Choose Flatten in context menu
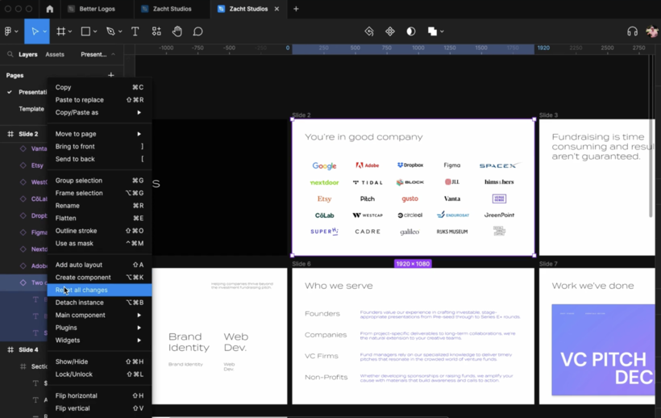Screen dimensions: 661x418 99,218
